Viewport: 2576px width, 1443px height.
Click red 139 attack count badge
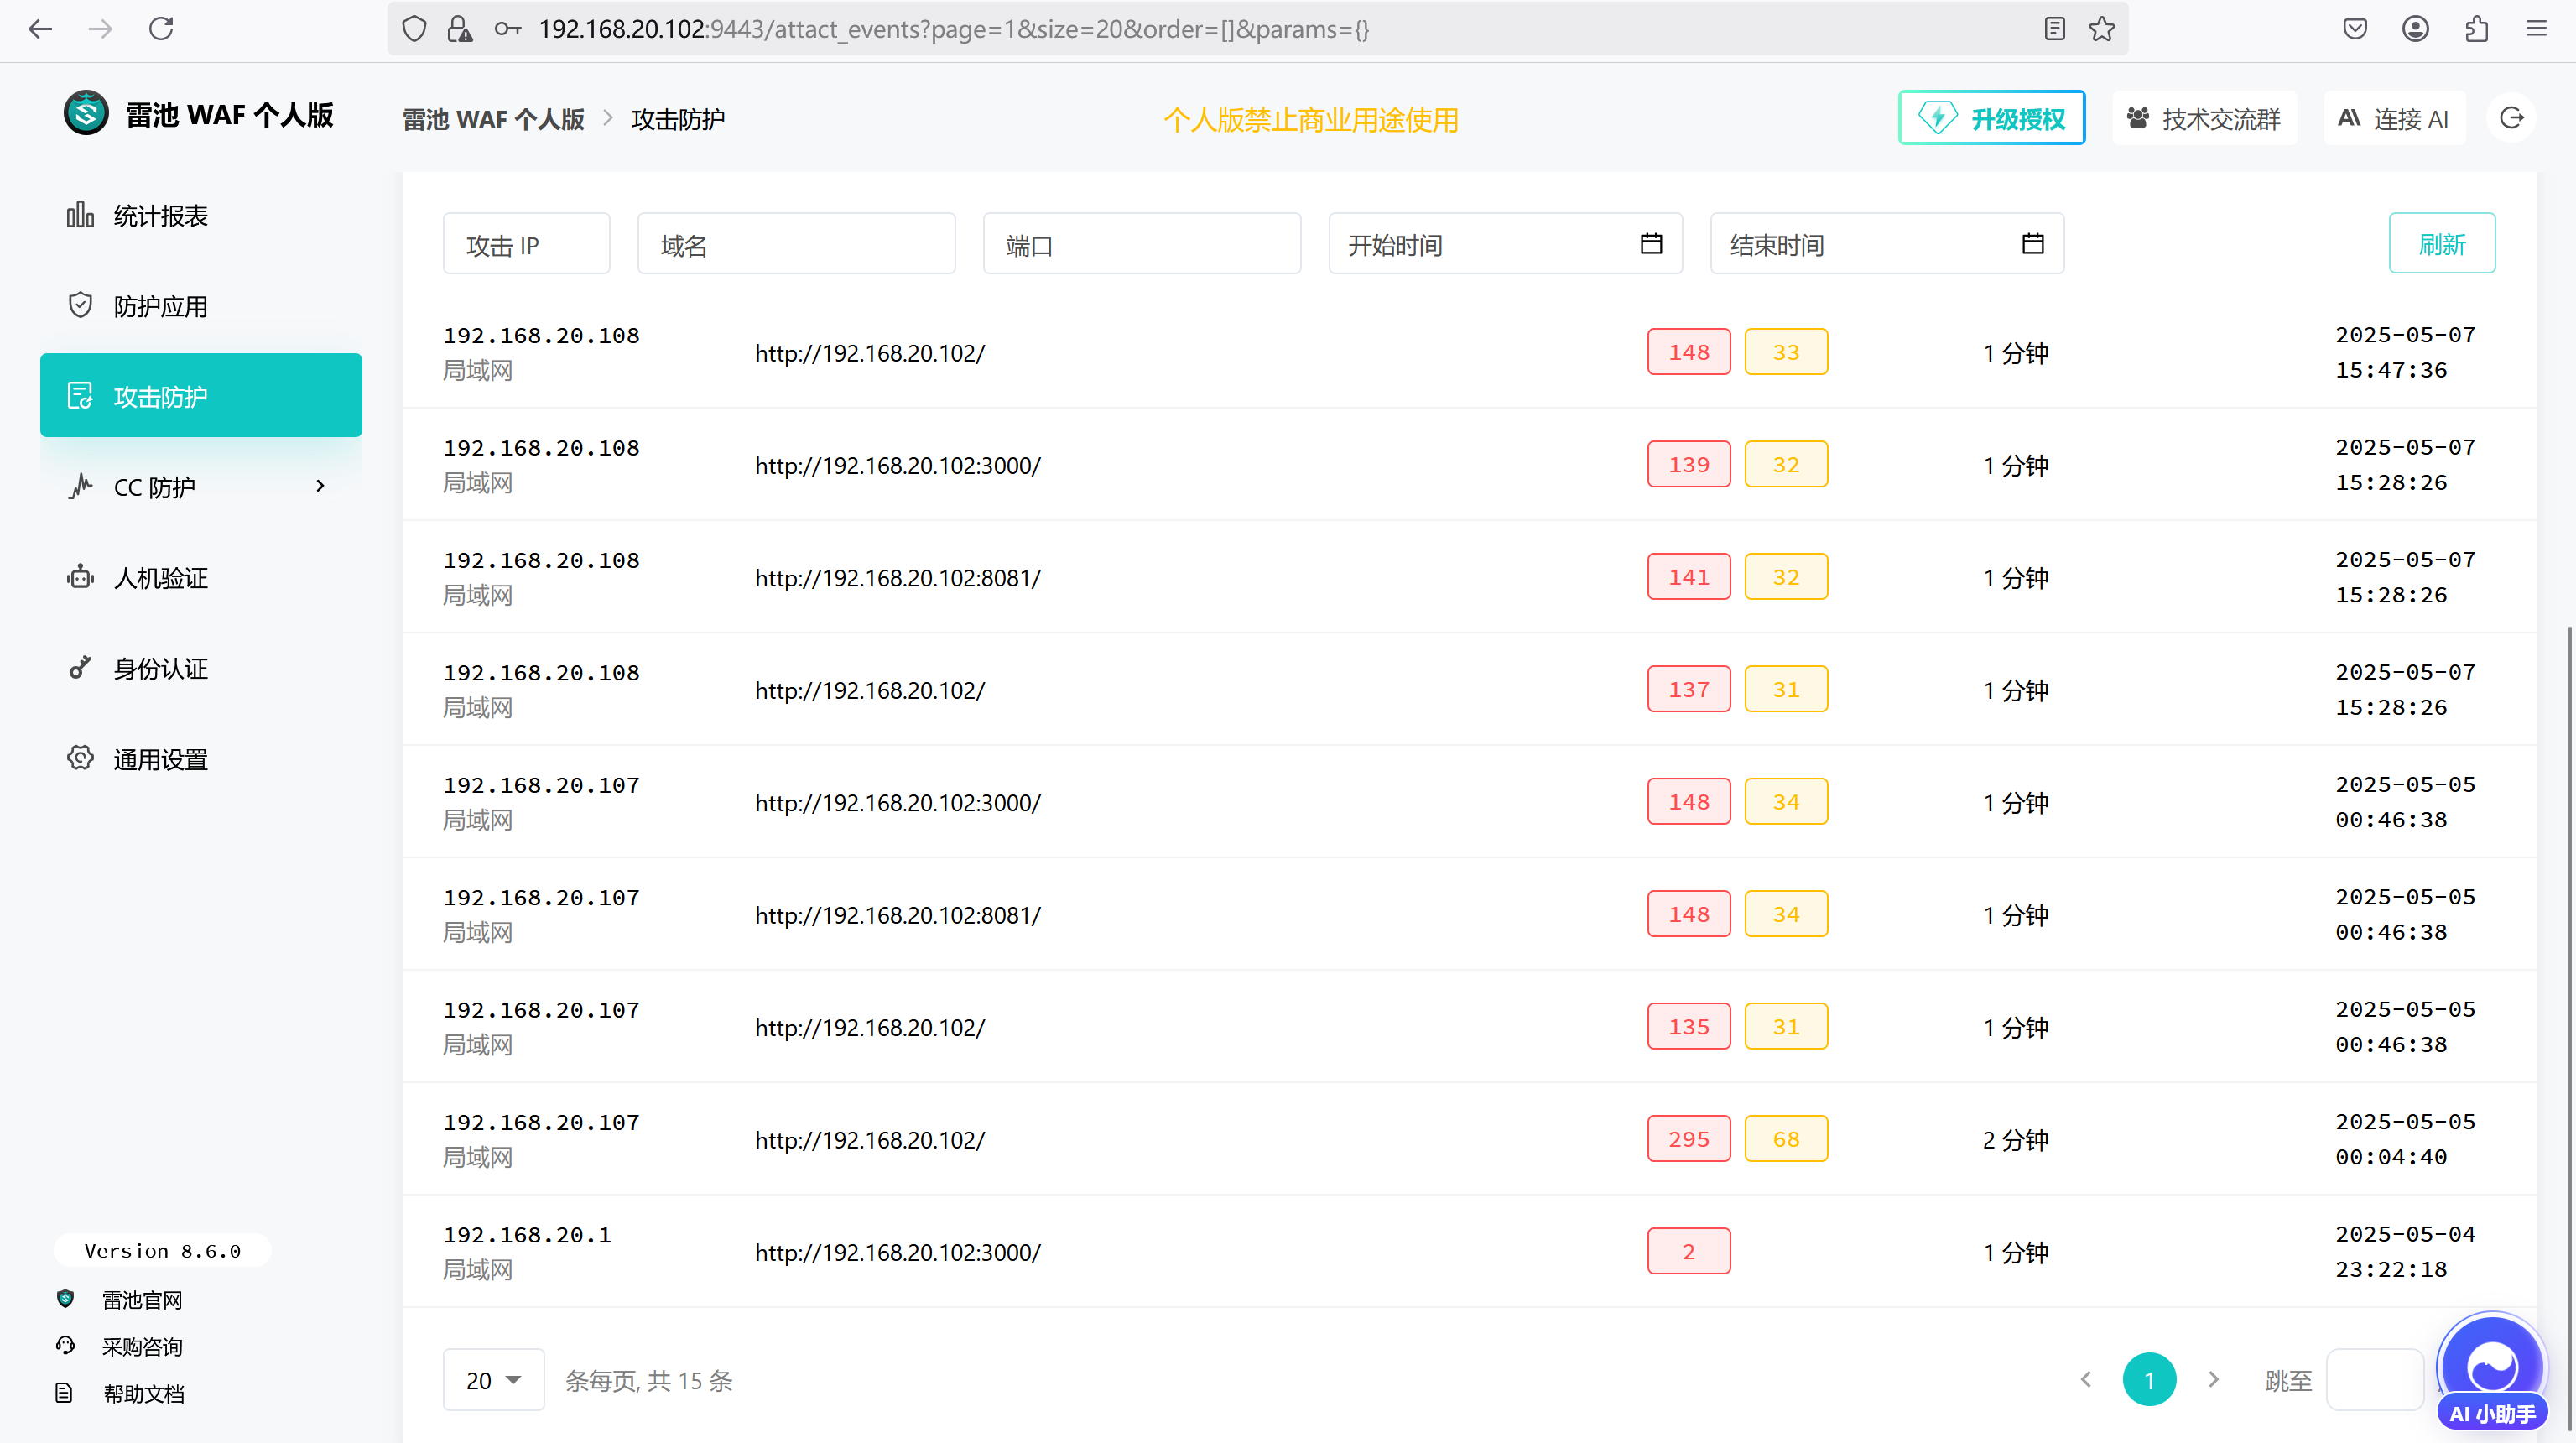(1689, 464)
